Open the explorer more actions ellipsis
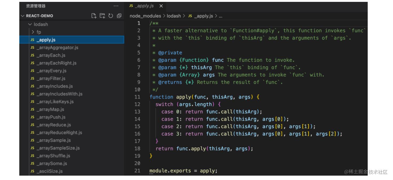Viewport: 393px width, 180px height. [116, 6]
